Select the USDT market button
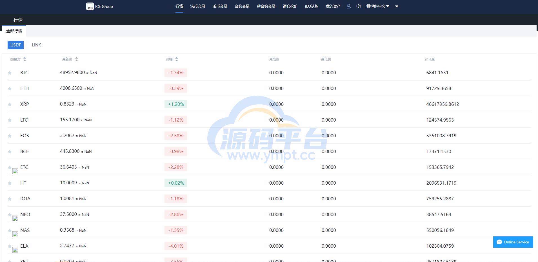Screen dimensions: 538x262 pyautogui.click(x=15, y=45)
